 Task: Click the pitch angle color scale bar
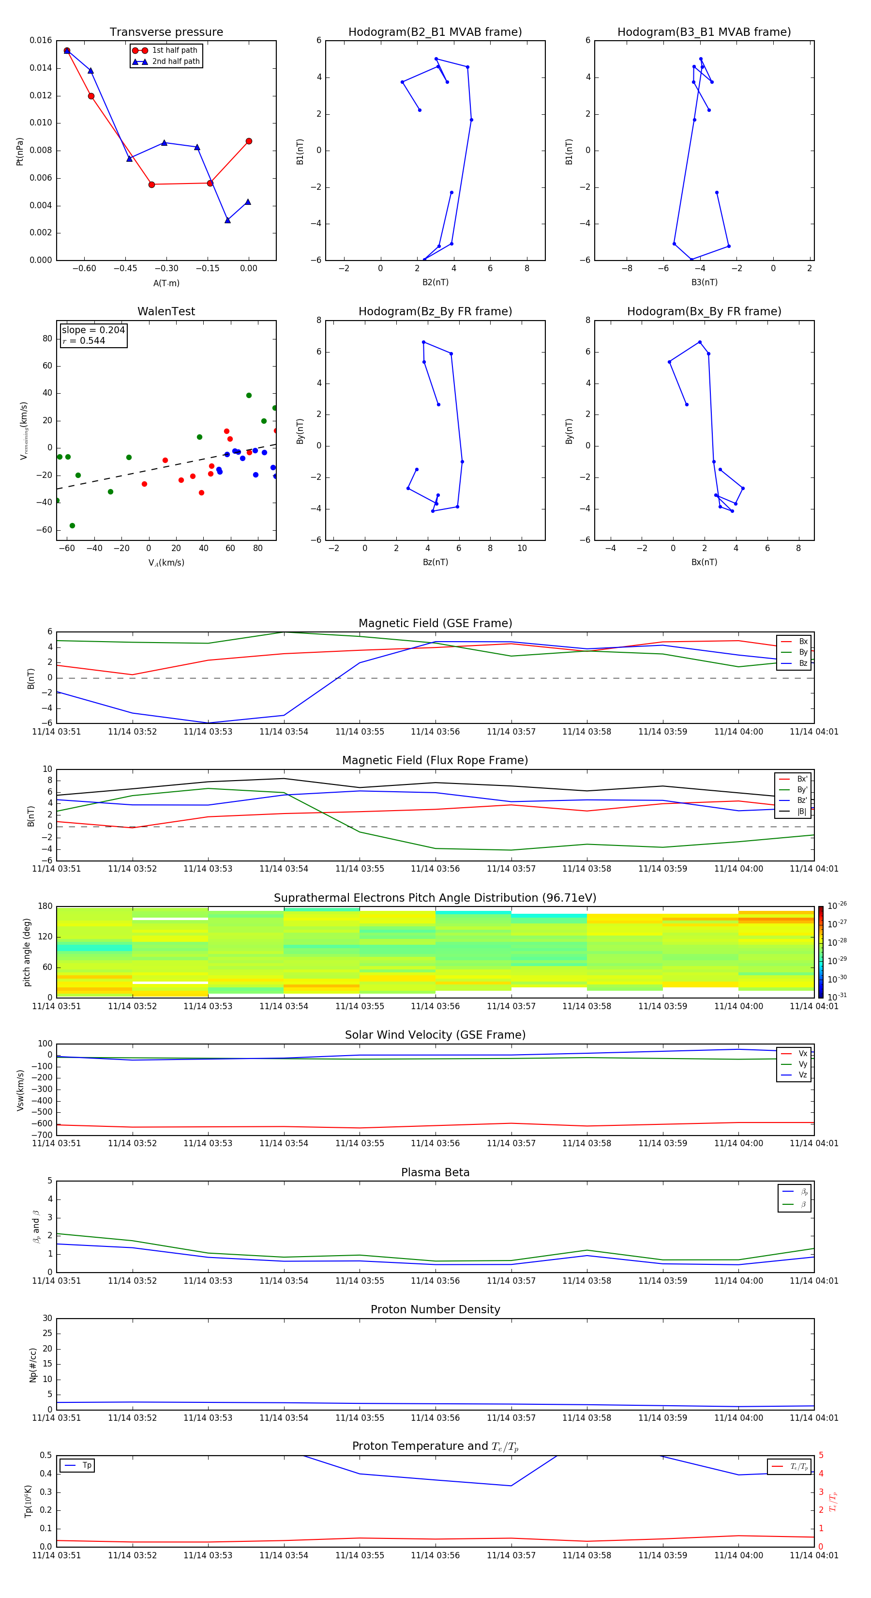(821, 952)
